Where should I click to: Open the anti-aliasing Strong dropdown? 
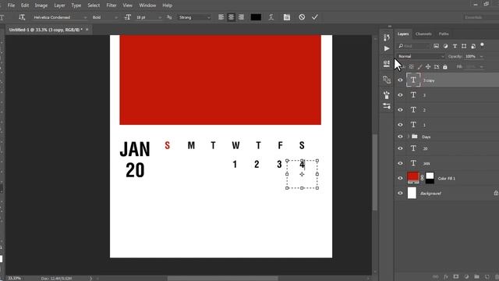pyautogui.click(x=194, y=17)
